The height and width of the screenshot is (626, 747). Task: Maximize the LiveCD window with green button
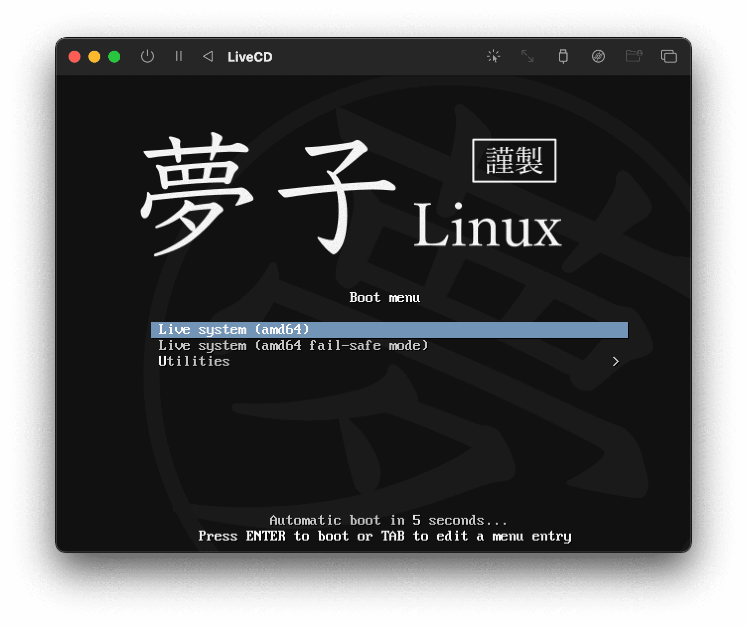tap(114, 57)
